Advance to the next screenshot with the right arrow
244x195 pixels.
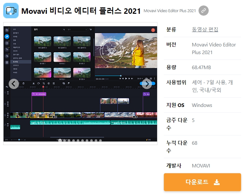point(147,84)
